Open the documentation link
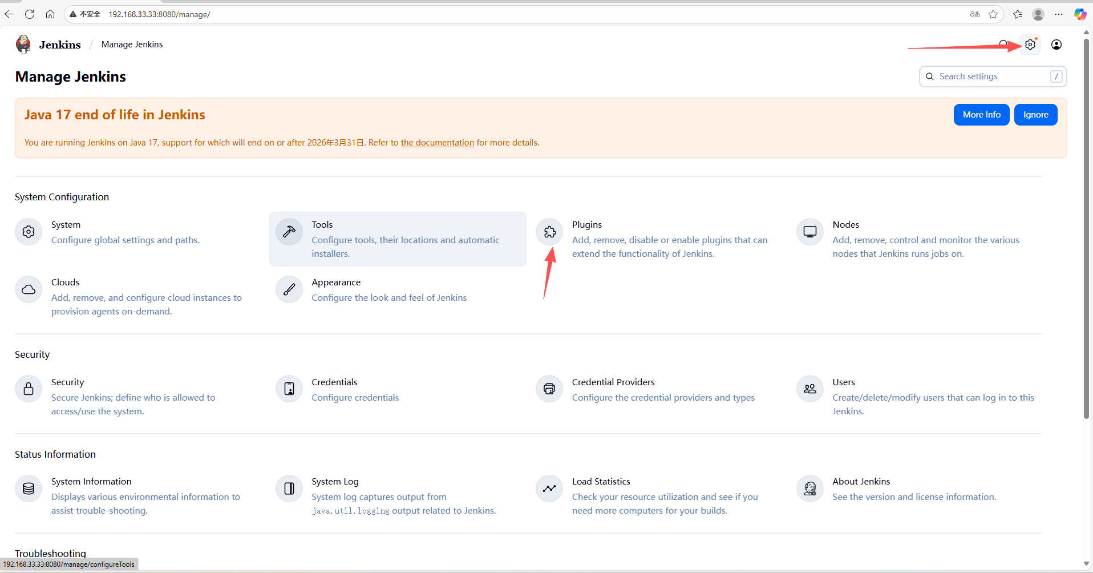1093x573 pixels. (437, 143)
